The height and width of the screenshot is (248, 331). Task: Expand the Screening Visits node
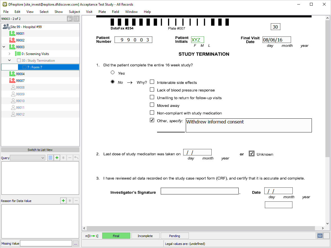(x=9, y=54)
